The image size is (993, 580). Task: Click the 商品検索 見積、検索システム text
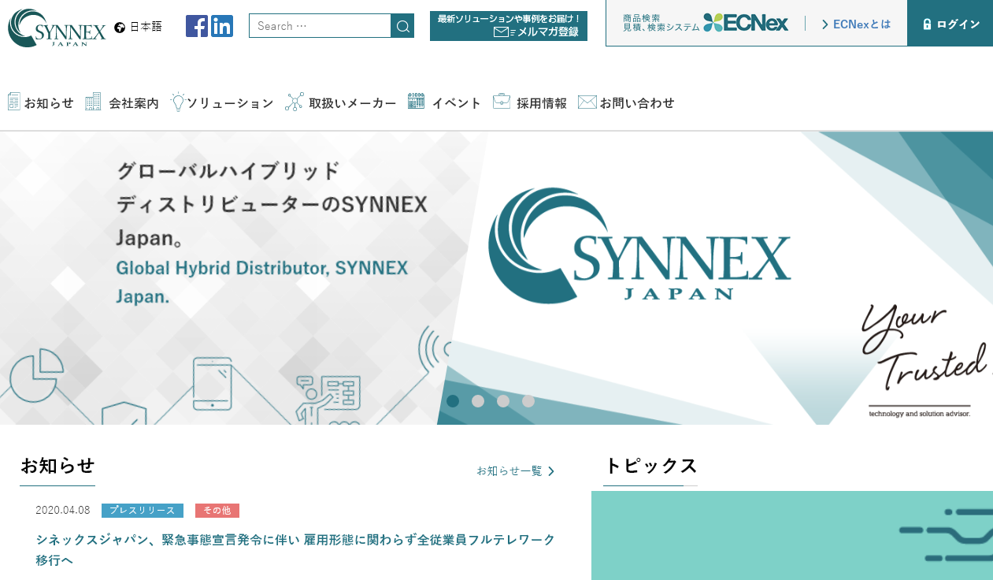click(x=661, y=23)
